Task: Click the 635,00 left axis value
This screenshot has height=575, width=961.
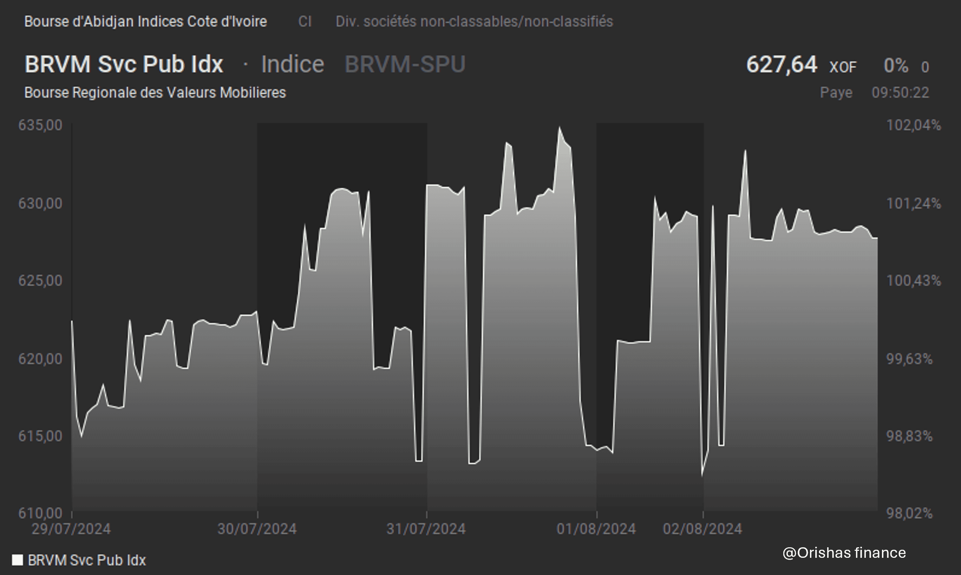Action: coord(40,125)
